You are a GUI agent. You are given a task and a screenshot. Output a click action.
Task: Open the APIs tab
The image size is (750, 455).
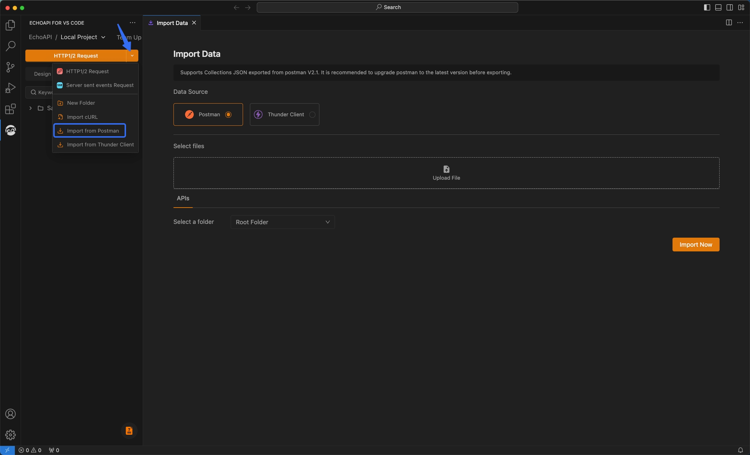point(183,198)
